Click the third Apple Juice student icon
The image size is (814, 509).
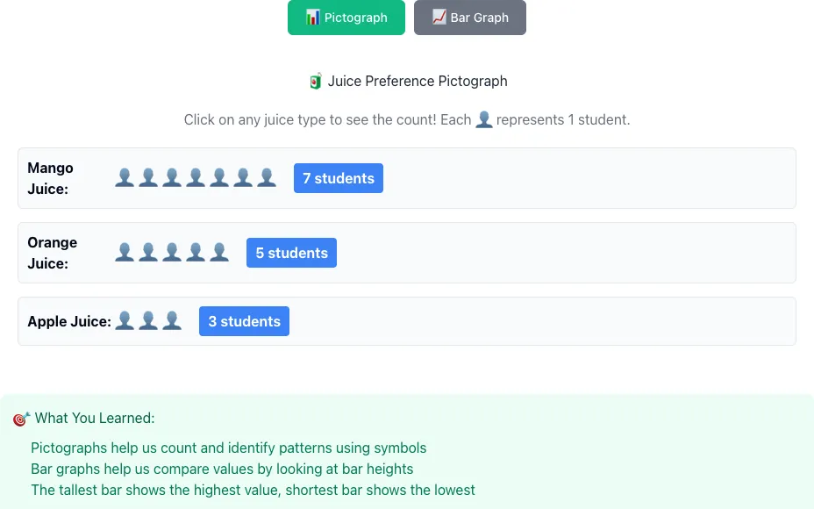click(x=172, y=321)
